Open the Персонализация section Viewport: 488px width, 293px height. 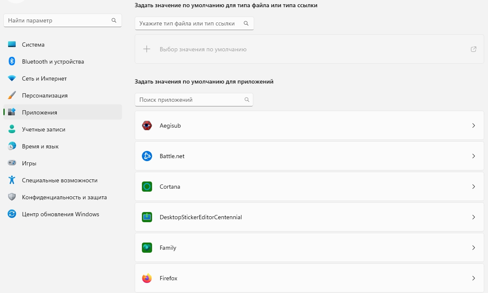63,95
